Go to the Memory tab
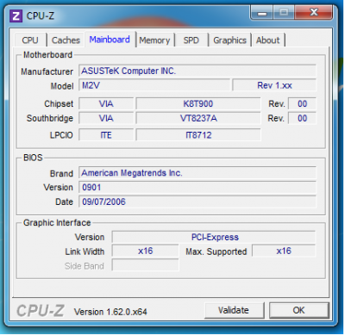Screen dimensions: 345x335 tap(154, 40)
